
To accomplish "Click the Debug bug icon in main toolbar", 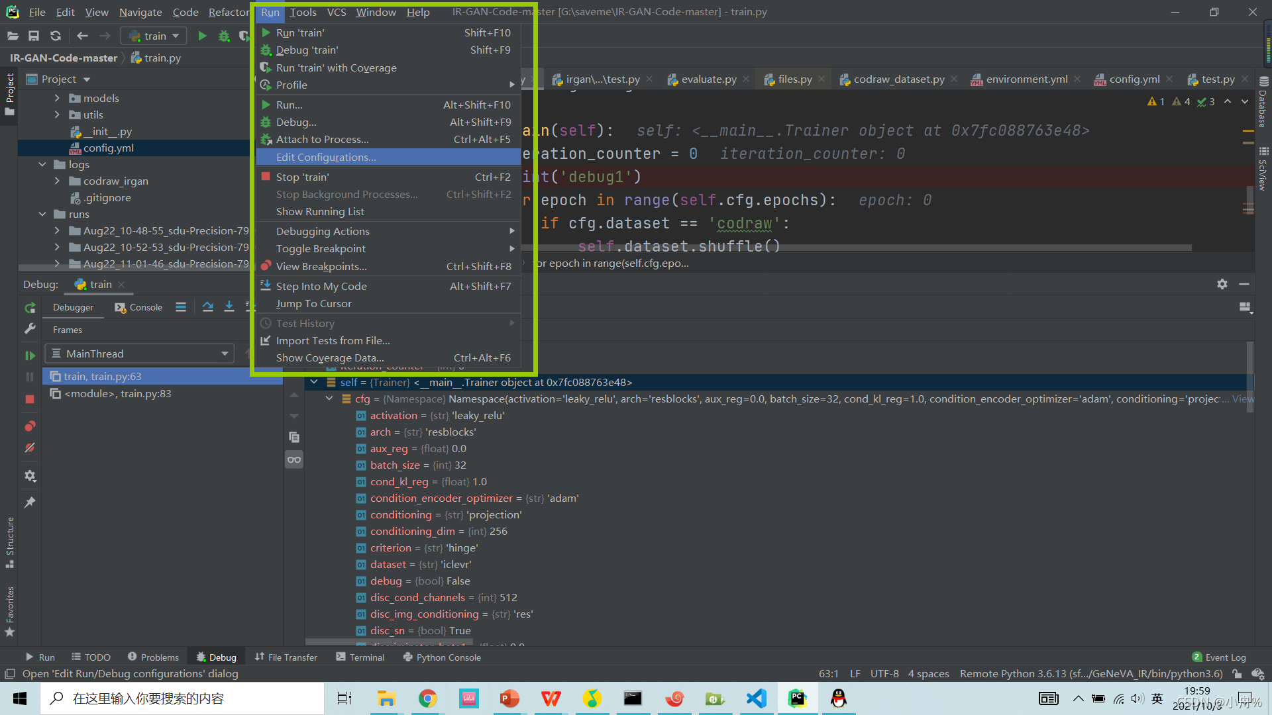I will click(x=224, y=36).
